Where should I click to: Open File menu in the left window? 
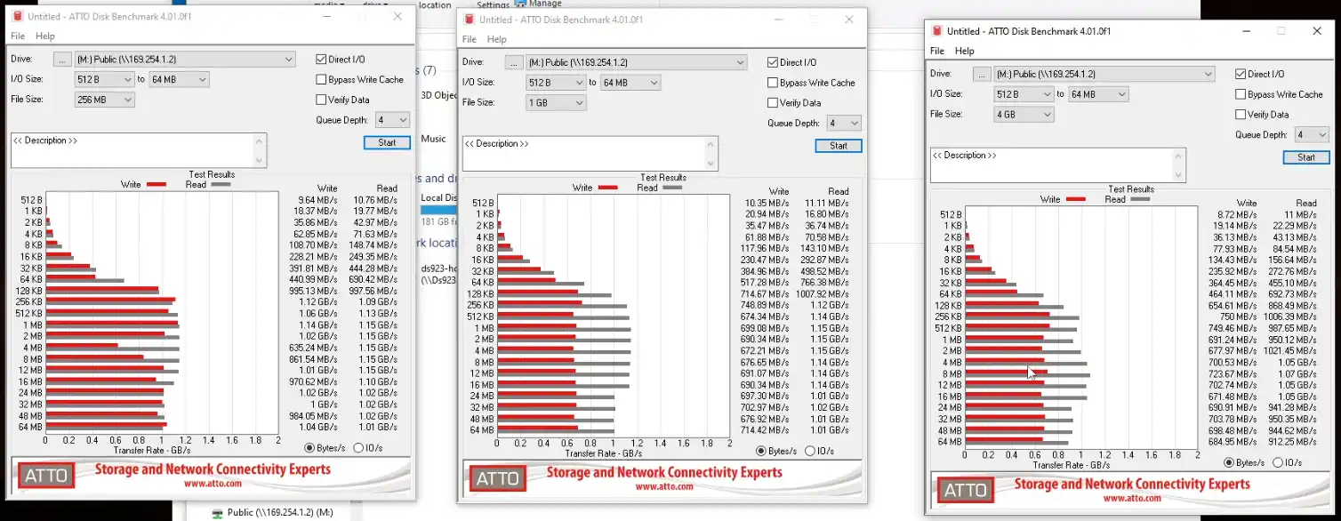(18, 36)
